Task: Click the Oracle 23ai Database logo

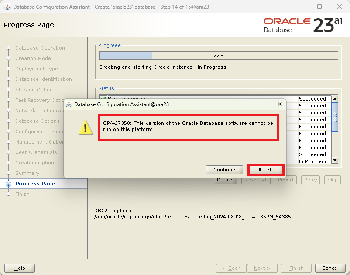Action: click(303, 25)
